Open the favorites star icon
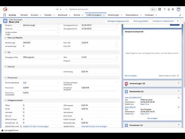 pyautogui.click(x=152, y=9)
